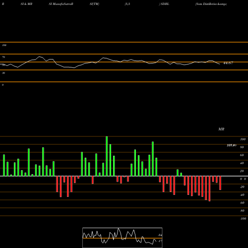248x248 pixels.
Task: Click the MR axis label 20
Action: click(x=242, y=171)
